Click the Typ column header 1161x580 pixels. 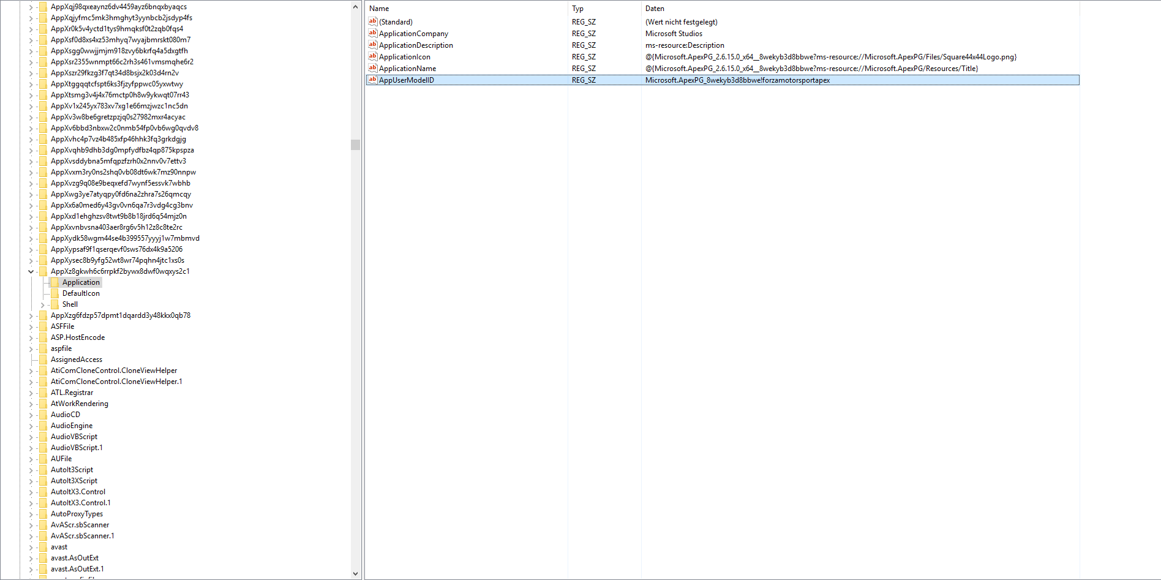coord(577,9)
